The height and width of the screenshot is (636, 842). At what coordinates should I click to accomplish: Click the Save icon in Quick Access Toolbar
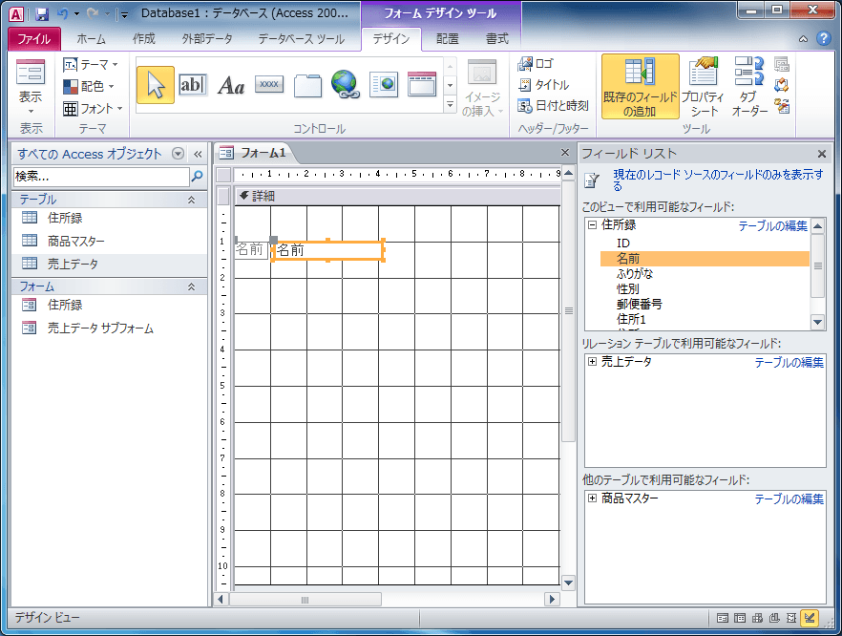[42, 14]
